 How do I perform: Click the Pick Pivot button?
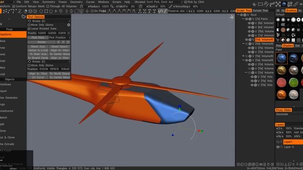[x=38, y=38]
